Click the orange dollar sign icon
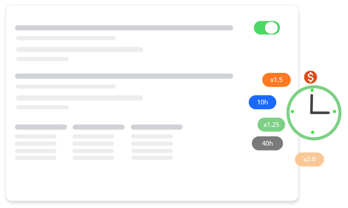Image resolution: width=348 pixels, height=208 pixels. coord(310,77)
